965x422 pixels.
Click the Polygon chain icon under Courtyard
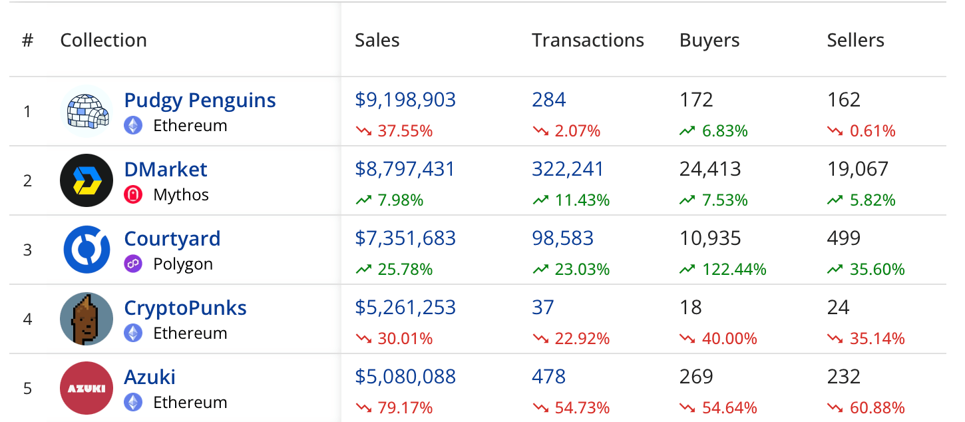(133, 264)
